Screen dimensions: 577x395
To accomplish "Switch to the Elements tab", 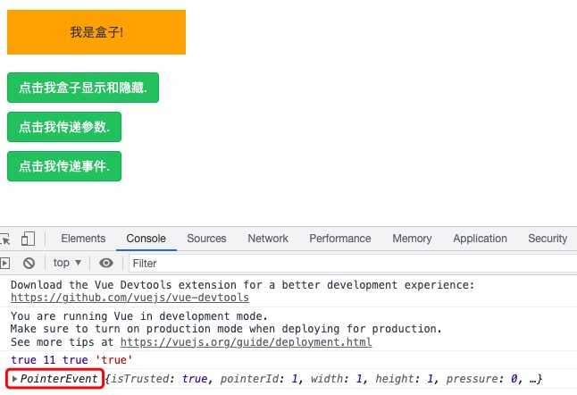I will 83,239.
